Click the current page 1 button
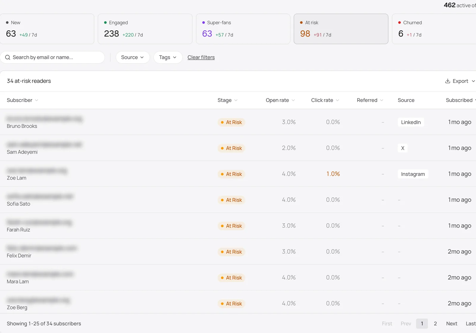The width and height of the screenshot is (476, 333). 422,323
